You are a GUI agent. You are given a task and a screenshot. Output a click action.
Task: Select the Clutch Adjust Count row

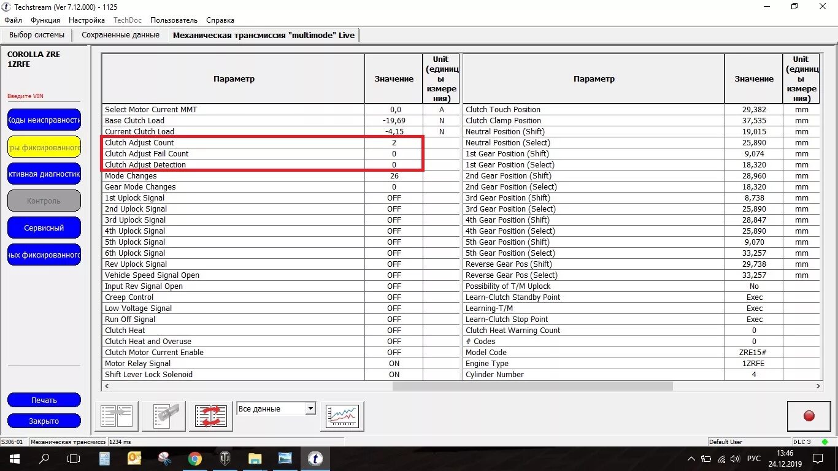tap(280, 142)
